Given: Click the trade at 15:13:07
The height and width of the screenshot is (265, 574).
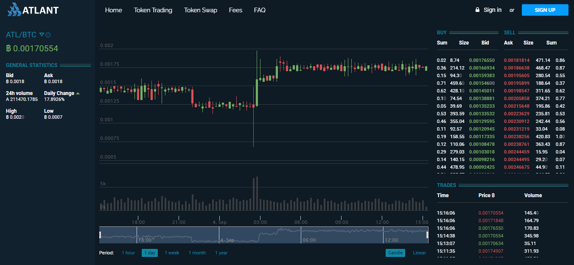Looking at the screenshot, I should pos(502,243).
